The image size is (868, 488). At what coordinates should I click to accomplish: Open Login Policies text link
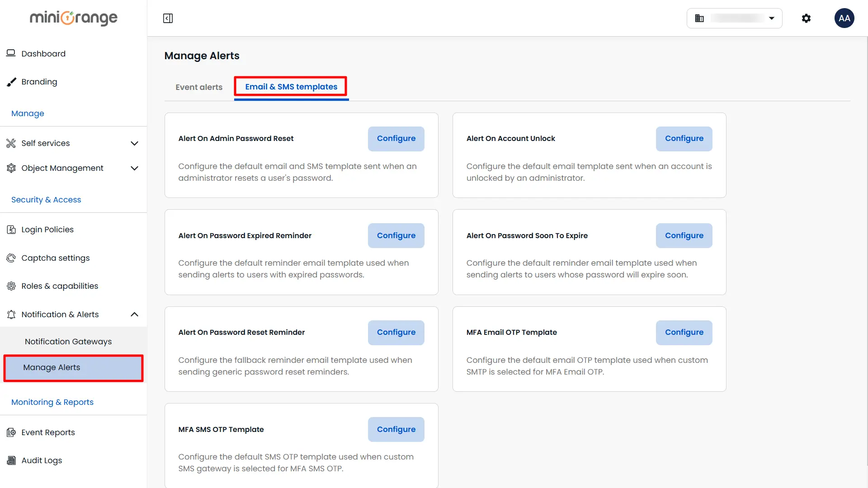[x=47, y=230]
